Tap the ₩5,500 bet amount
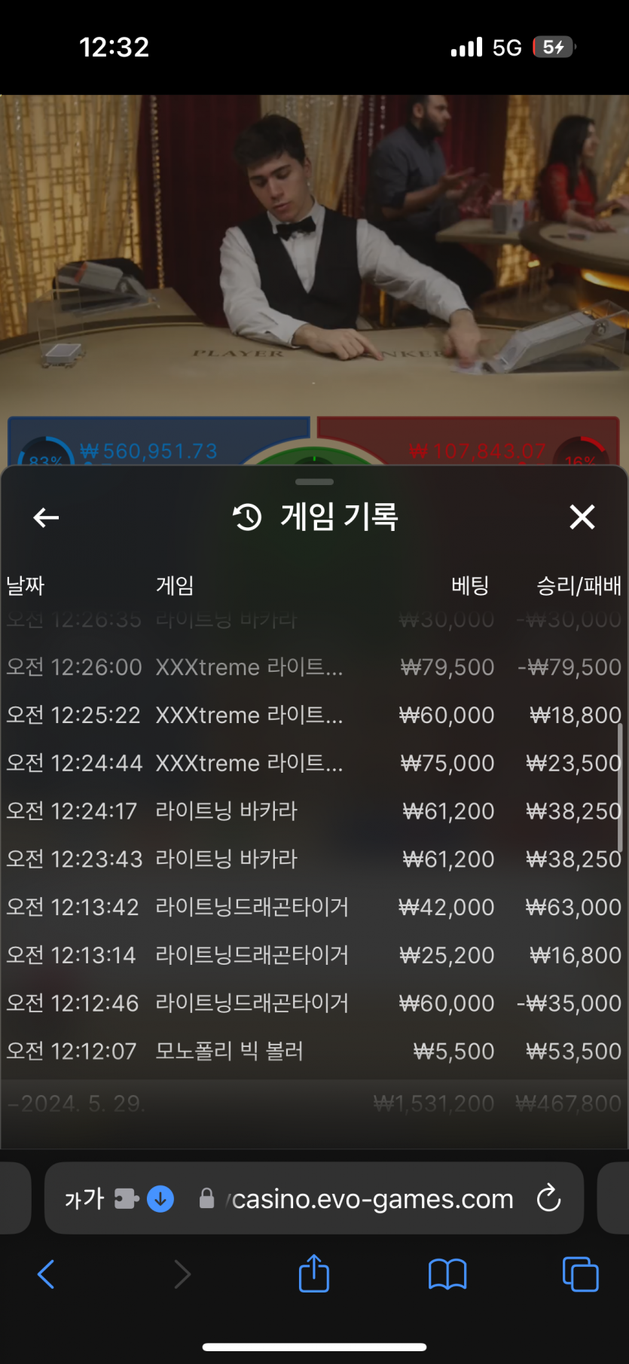Screen dimensions: 629x1364 454,1051
